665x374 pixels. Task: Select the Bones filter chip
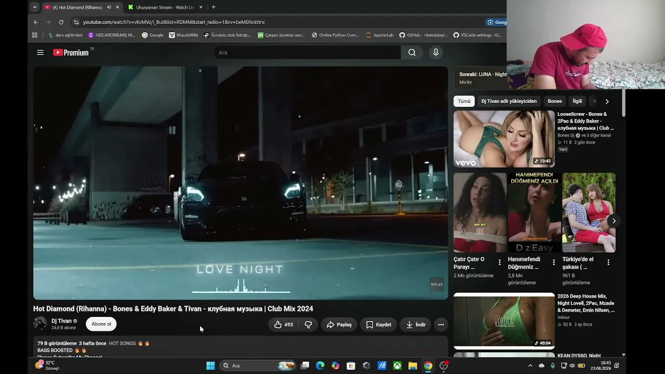555,101
